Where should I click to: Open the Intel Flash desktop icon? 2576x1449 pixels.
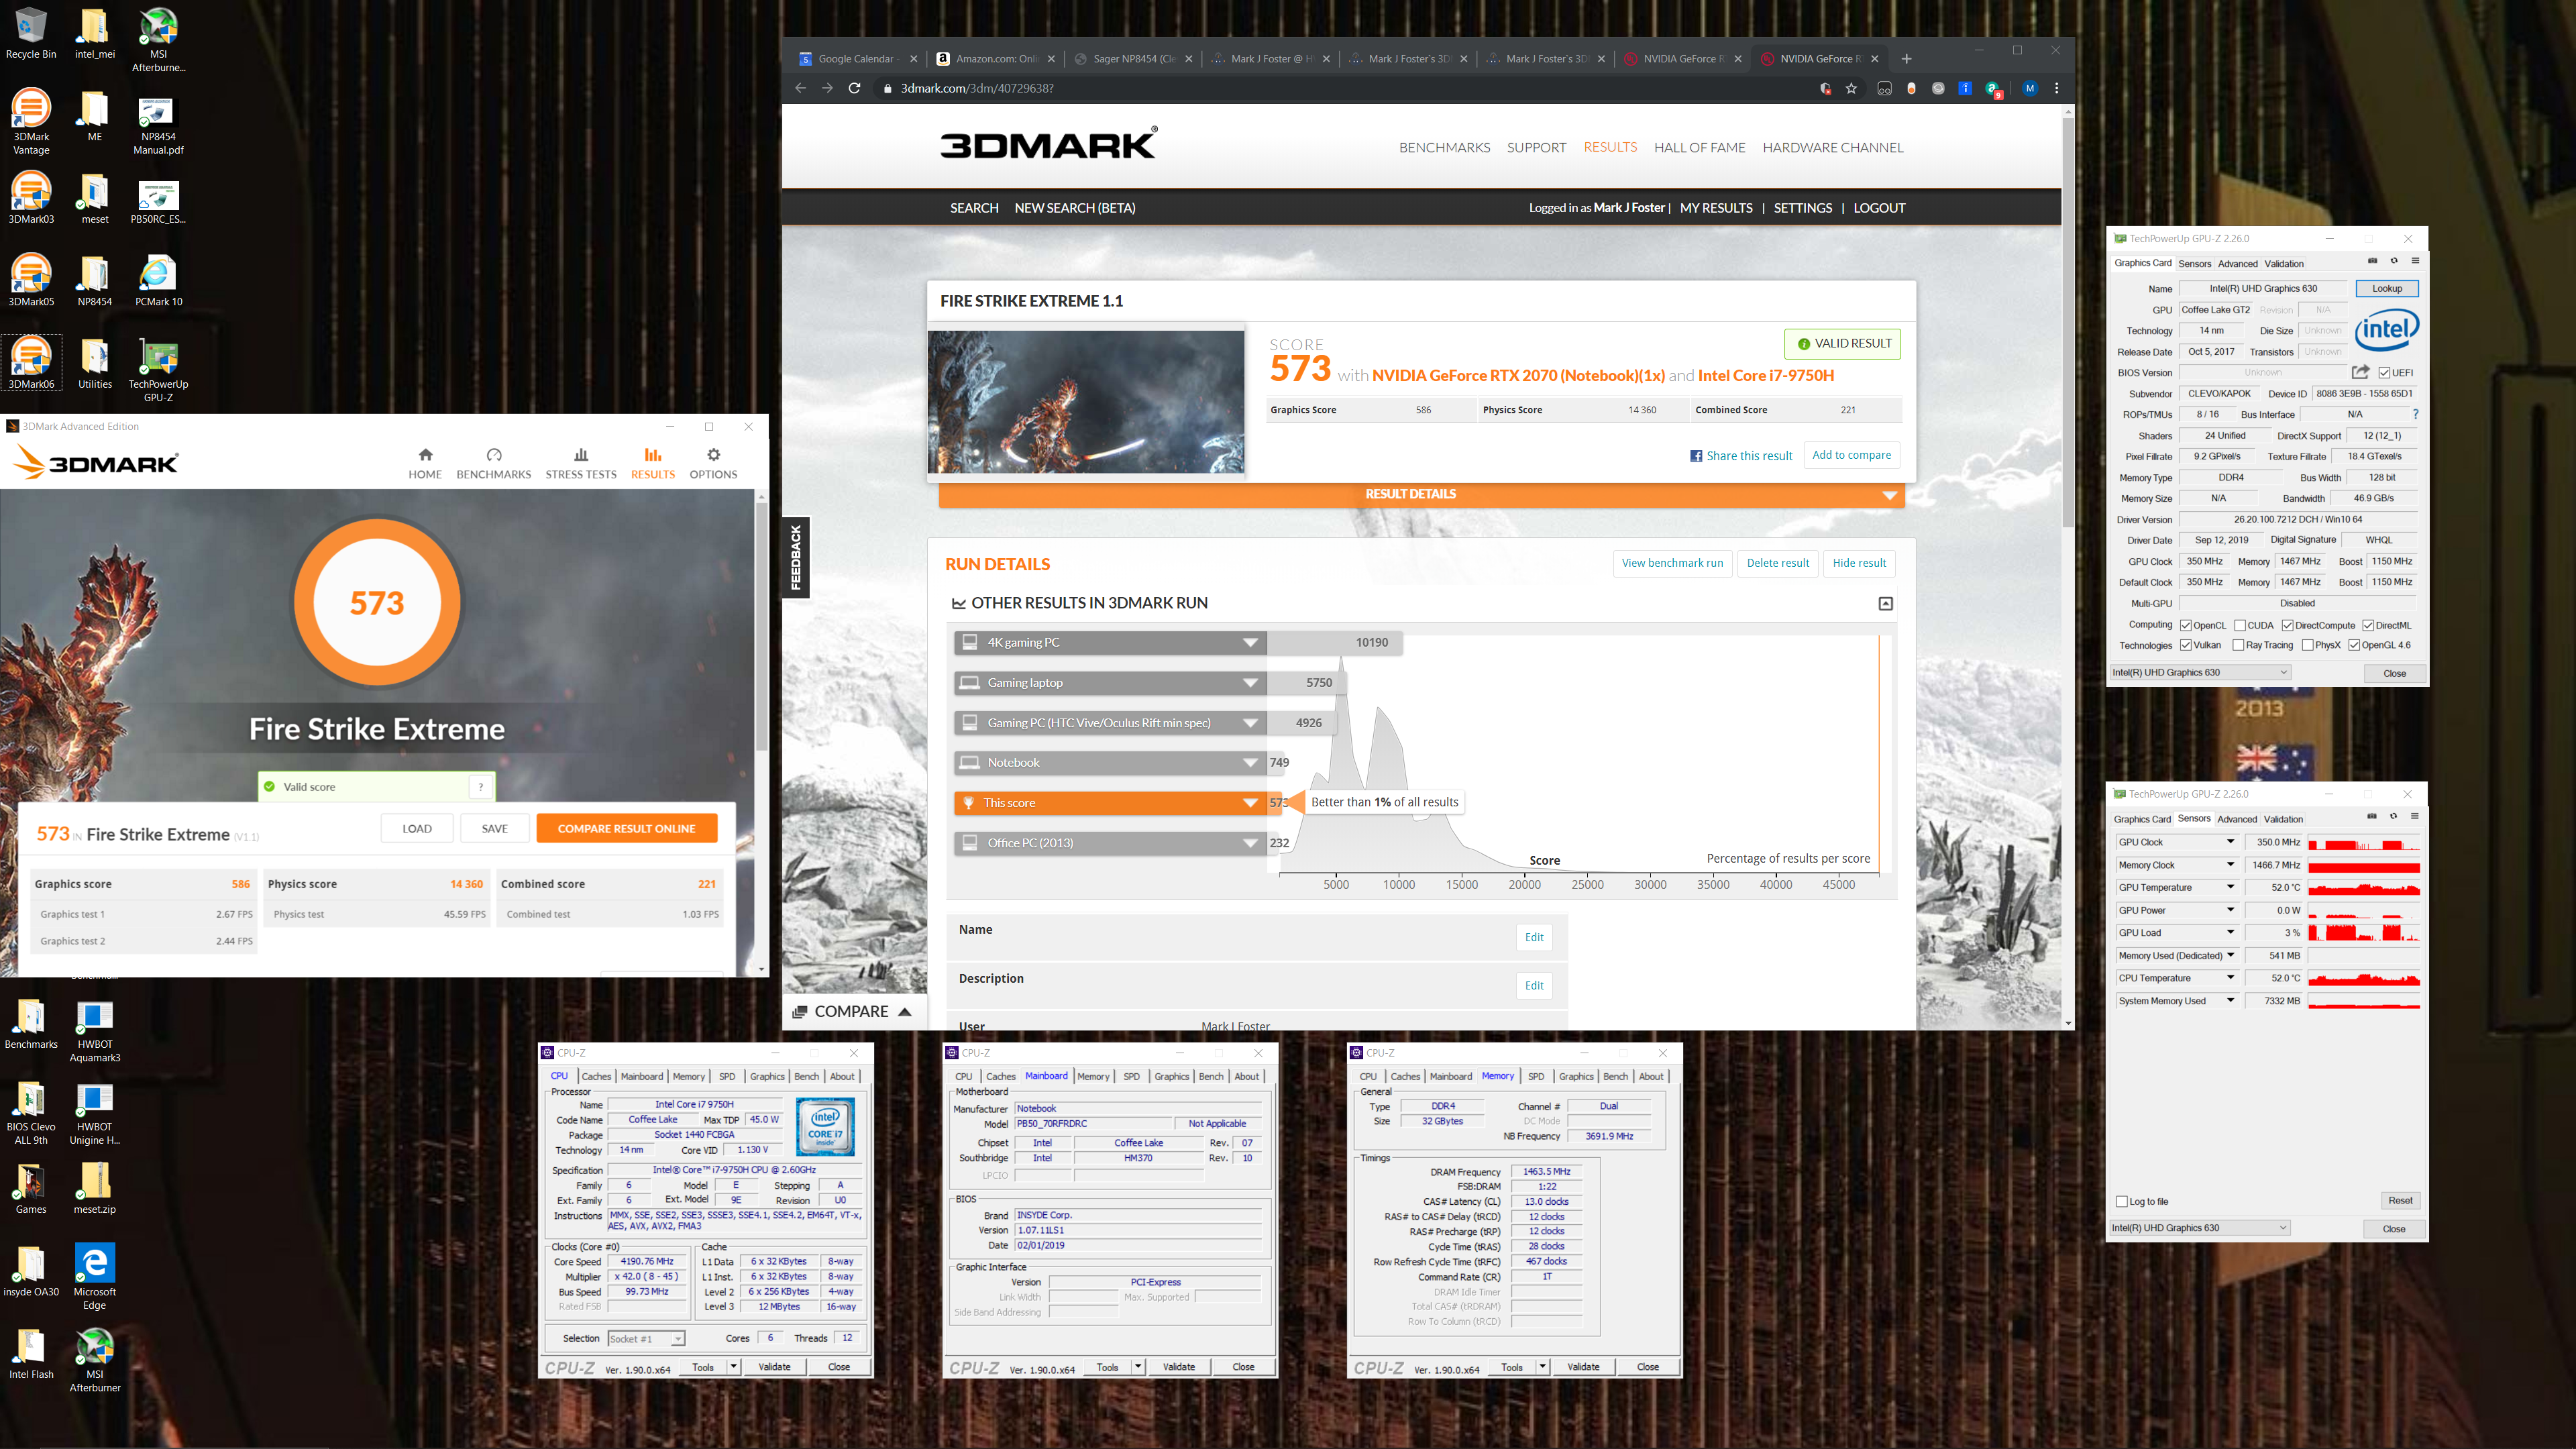click(31, 1353)
